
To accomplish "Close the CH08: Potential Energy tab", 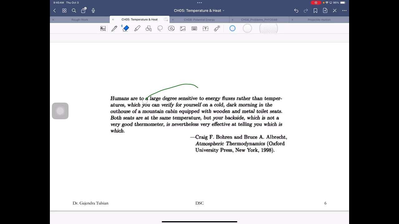I will click(173, 20).
